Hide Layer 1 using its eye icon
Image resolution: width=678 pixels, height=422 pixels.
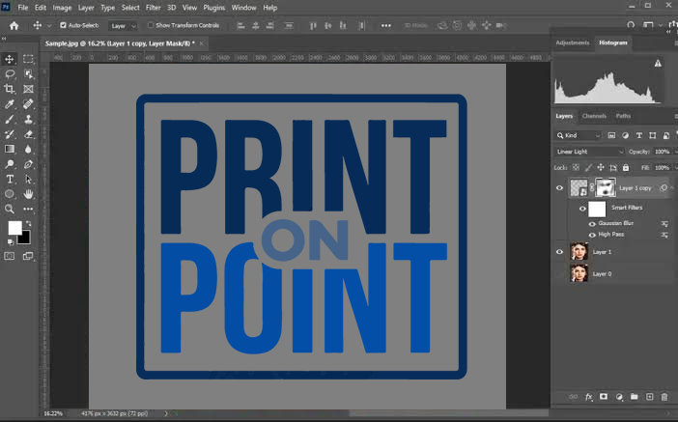point(559,252)
